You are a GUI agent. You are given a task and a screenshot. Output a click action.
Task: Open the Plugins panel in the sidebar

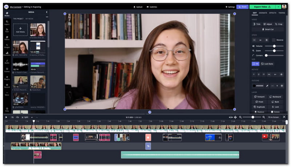[x=7, y=78]
